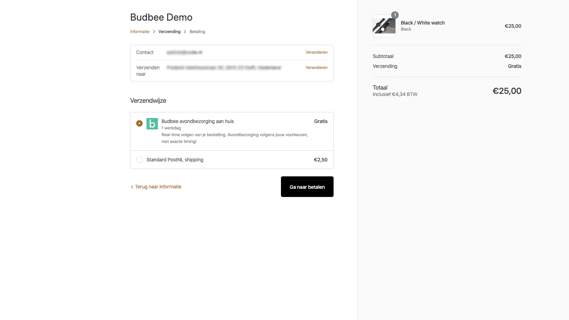Click the Budbee logo icon
This screenshot has width=569, height=320.
[x=152, y=123]
